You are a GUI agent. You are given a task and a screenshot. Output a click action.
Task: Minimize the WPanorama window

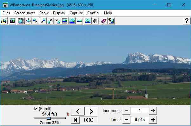tap(155, 5)
